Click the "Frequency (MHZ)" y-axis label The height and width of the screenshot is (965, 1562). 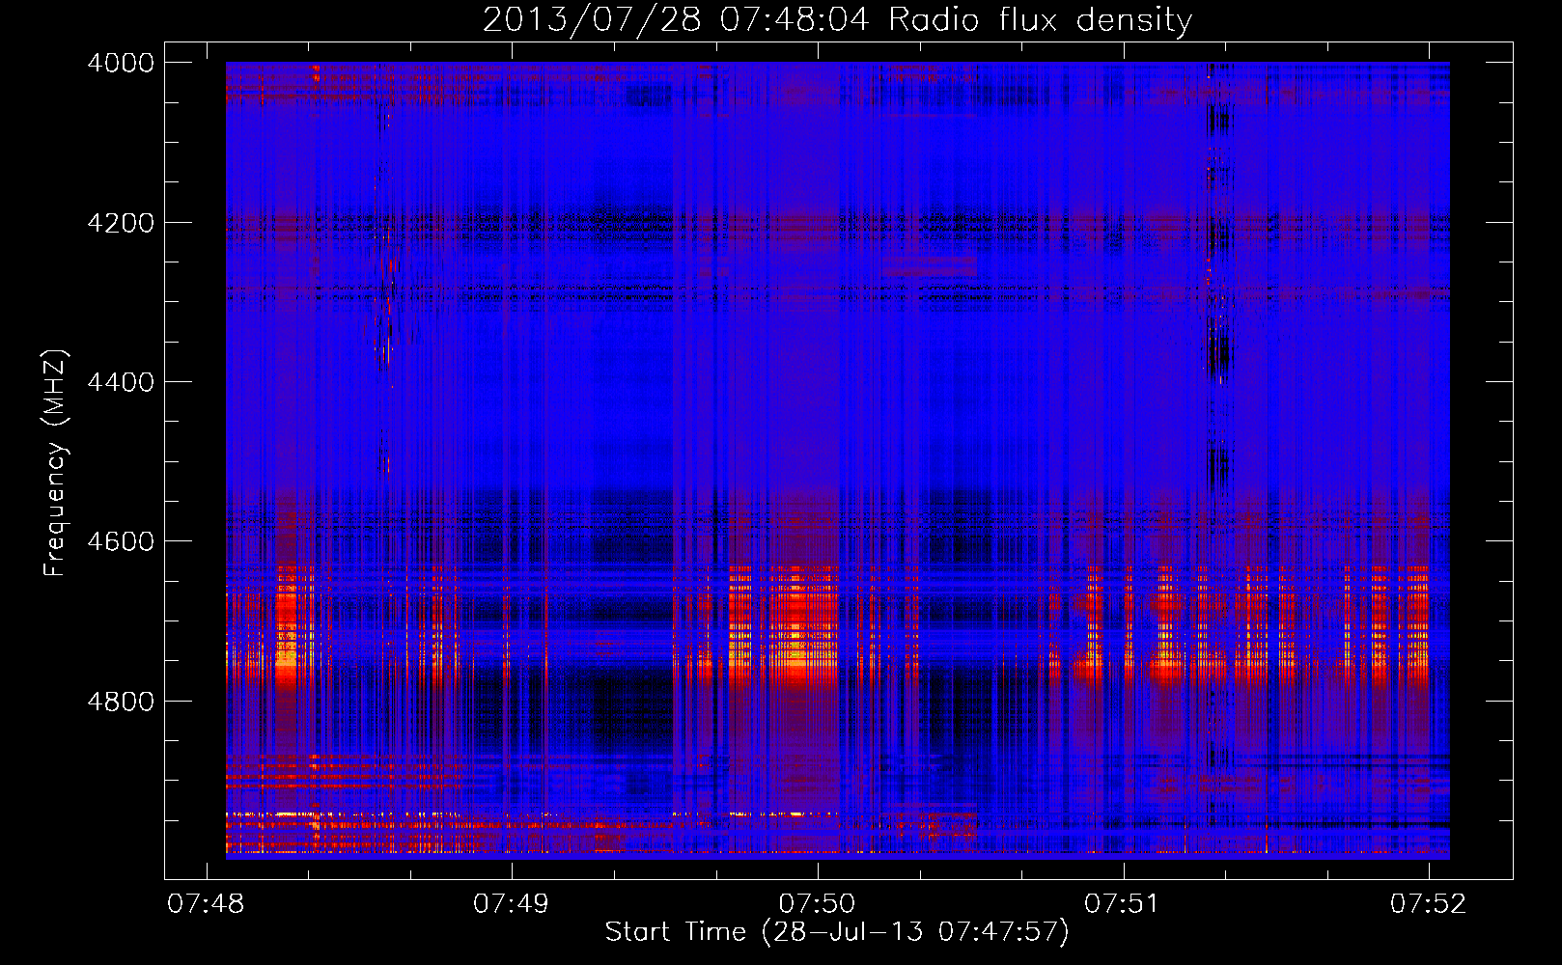tap(55, 463)
